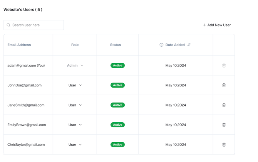Click the sort arrows beside Date Added
The image size is (258, 162).
[x=189, y=45]
